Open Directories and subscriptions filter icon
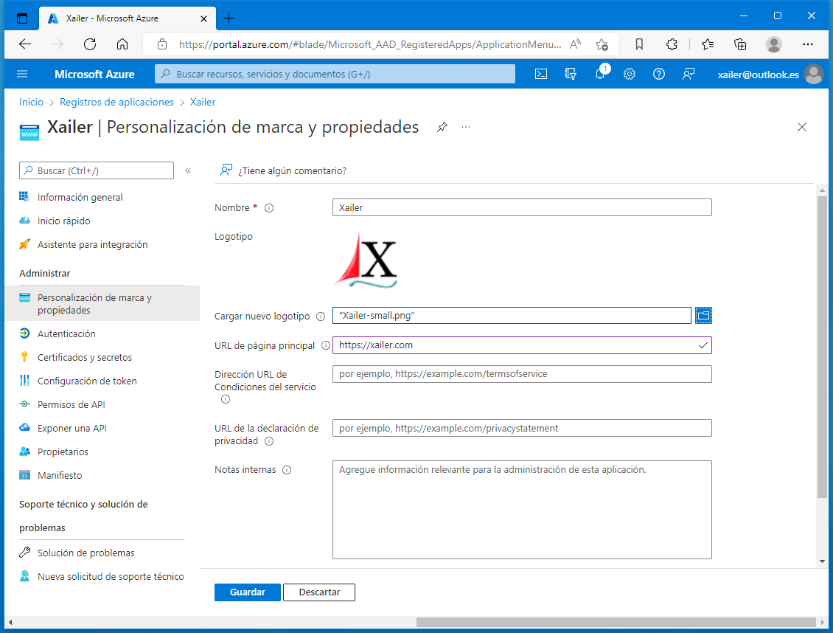833x633 pixels. (x=571, y=74)
